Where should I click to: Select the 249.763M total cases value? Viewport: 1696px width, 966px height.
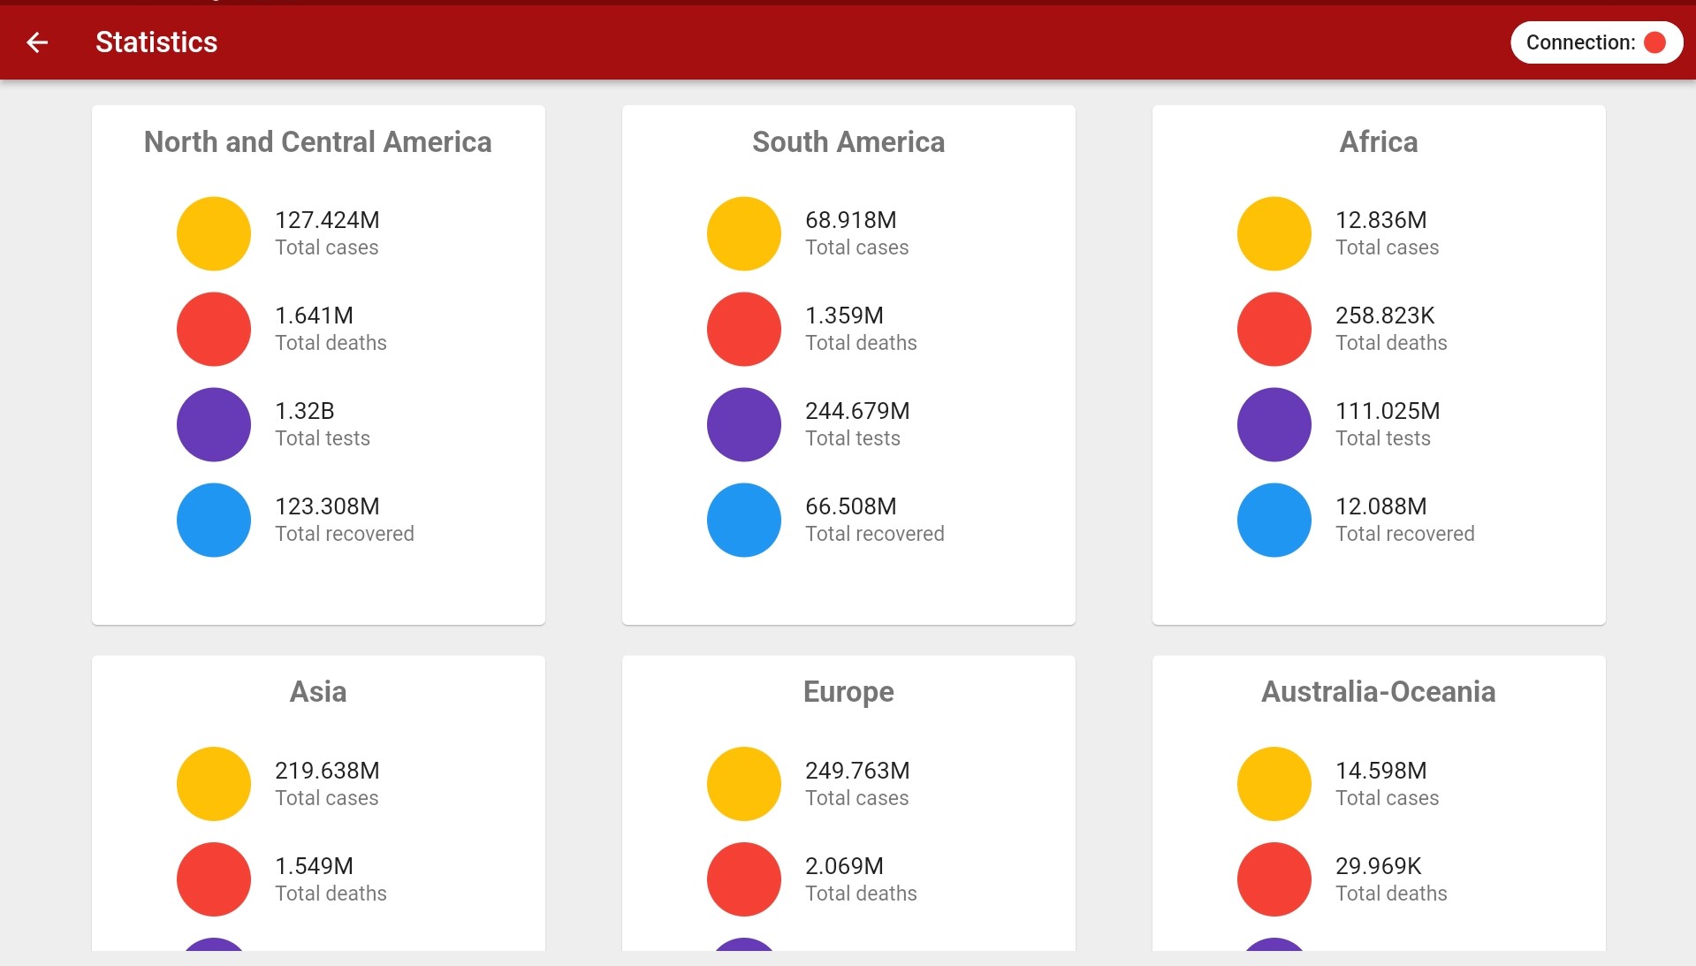857,771
